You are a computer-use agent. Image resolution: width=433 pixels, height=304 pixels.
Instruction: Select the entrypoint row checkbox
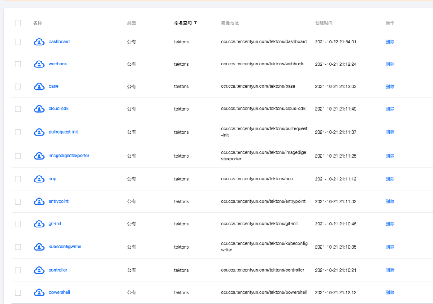(18, 201)
